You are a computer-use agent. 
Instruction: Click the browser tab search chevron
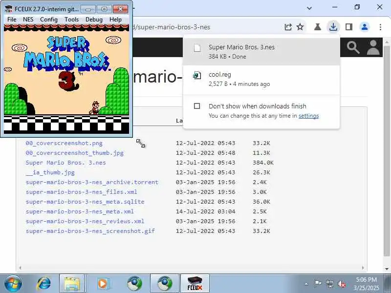point(309,8)
